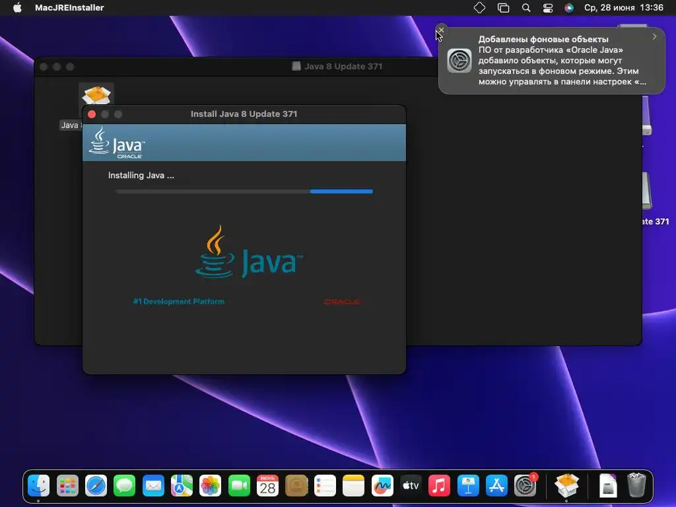This screenshot has height=507, width=676.
Task: Click the red ORACLE logo text
Action: click(343, 302)
